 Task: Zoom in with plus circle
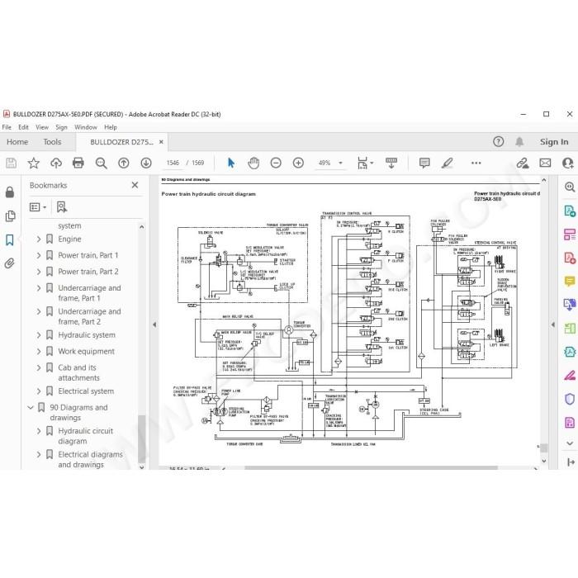(x=298, y=163)
